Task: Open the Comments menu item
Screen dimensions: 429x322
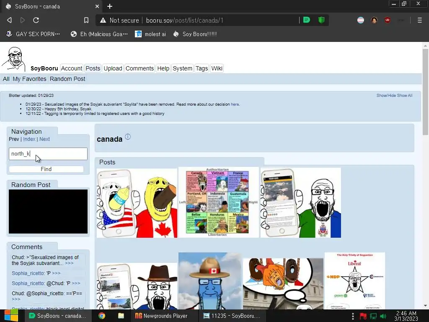Action: [x=140, y=68]
